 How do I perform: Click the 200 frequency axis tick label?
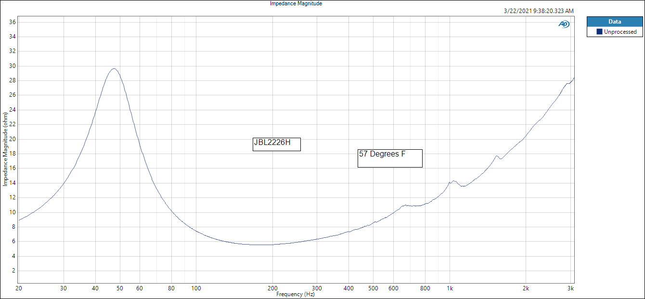point(273,288)
